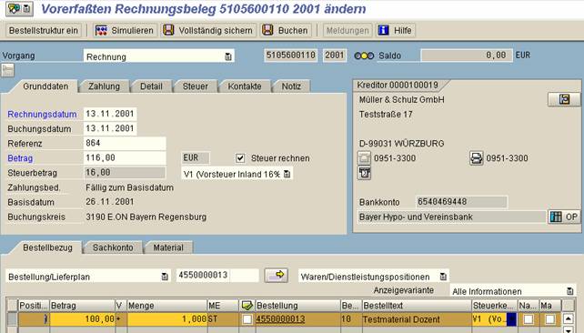Select the Grunddaten tab
The height and width of the screenshot is (333, 584).
(45, 86)
